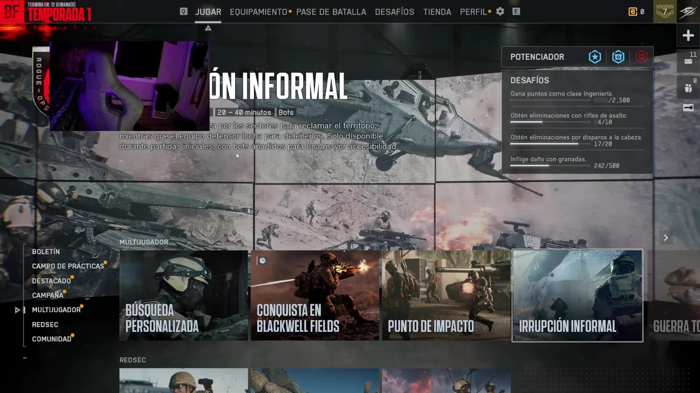The image size is (700, 393).
Task: Open the TIENDA tab
Action: coord(437,11)
